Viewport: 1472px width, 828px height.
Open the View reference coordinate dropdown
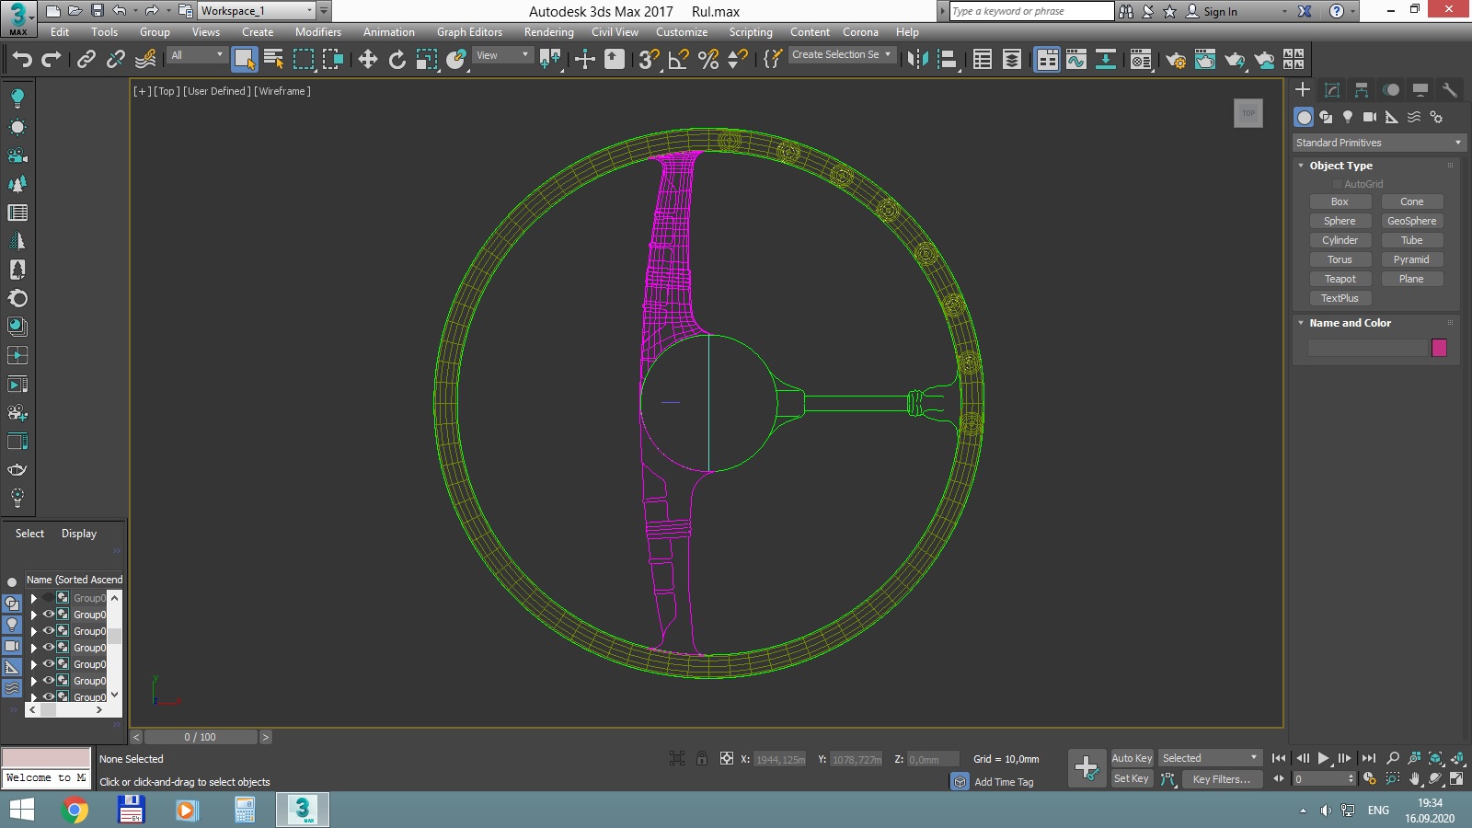pos(502,55)
